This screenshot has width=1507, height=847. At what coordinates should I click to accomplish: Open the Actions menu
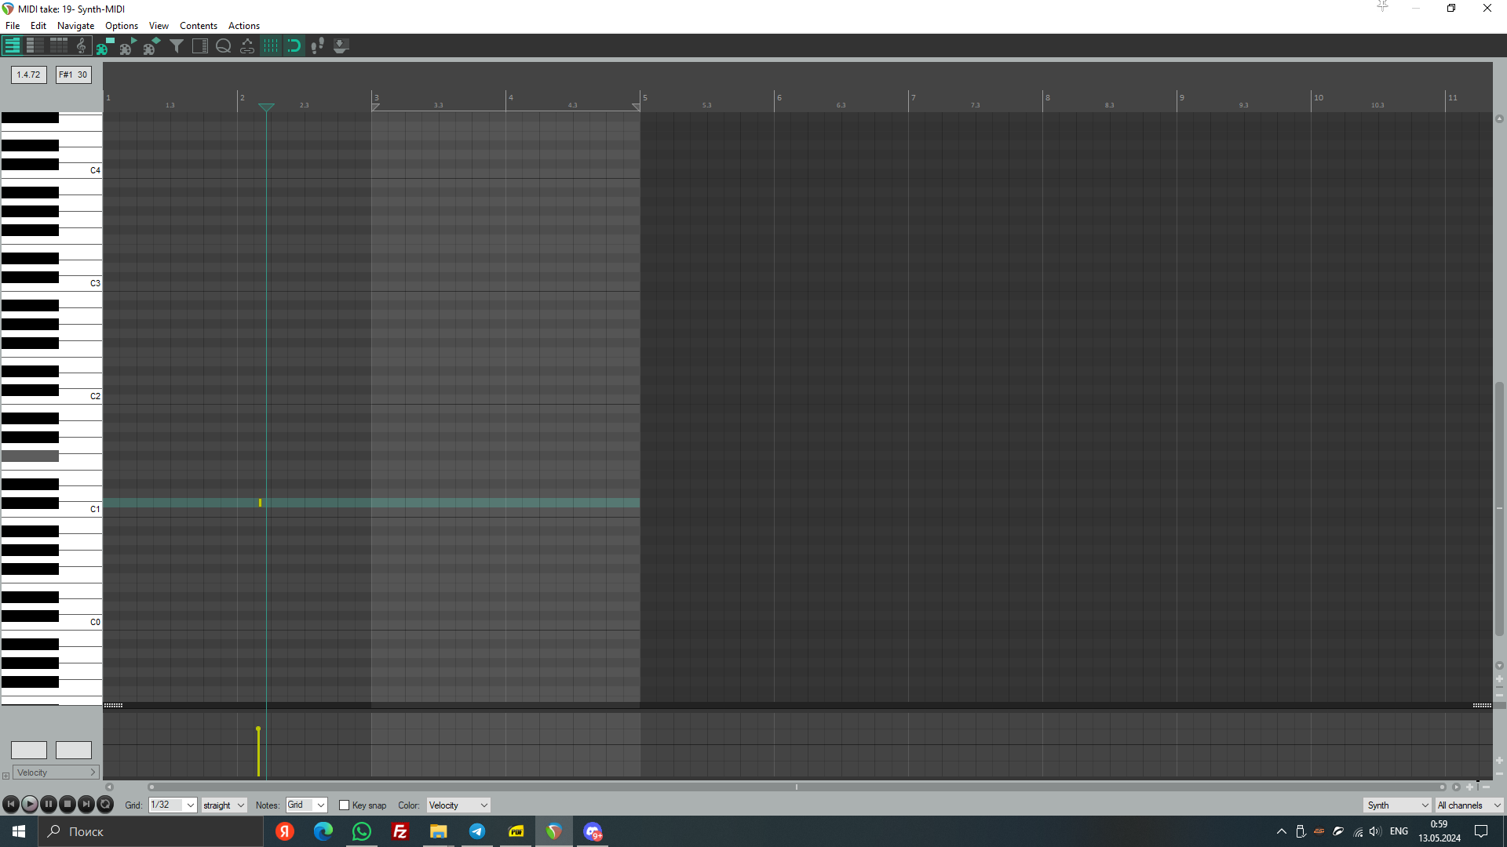pos(244,26)
